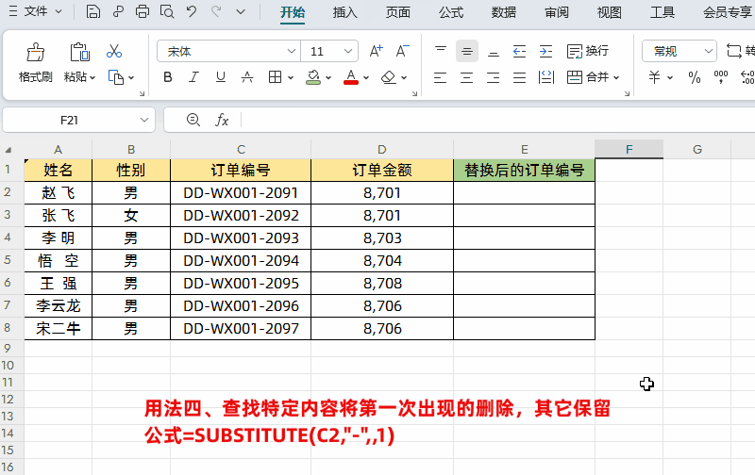The height and width of the screenshot is (475, 755).
Task: Click the Print icon in quick toolbar
Action: 143,11
